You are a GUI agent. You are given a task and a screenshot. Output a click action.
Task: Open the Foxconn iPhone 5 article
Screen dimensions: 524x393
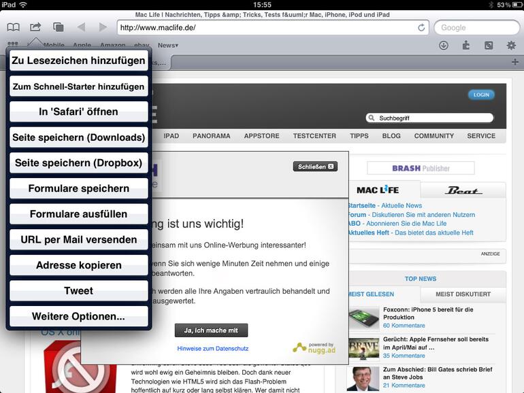[x=428, y=313]
